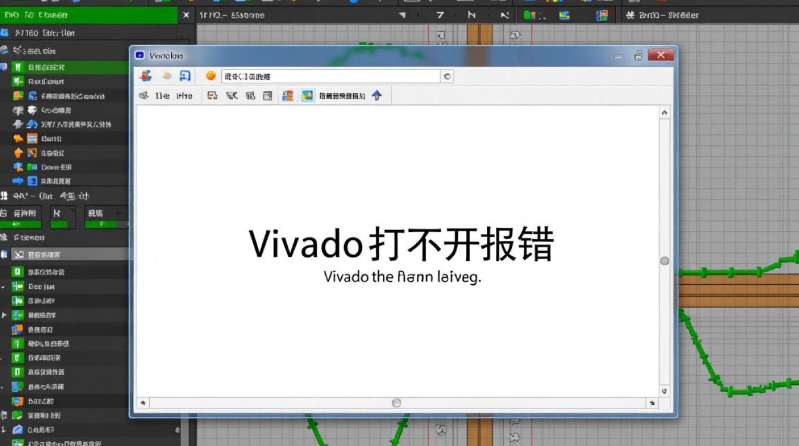Click the refresh button after the address field

tap(447, 76)
